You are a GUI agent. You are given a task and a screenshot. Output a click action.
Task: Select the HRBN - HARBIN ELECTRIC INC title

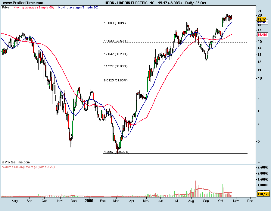coord(129,3)
